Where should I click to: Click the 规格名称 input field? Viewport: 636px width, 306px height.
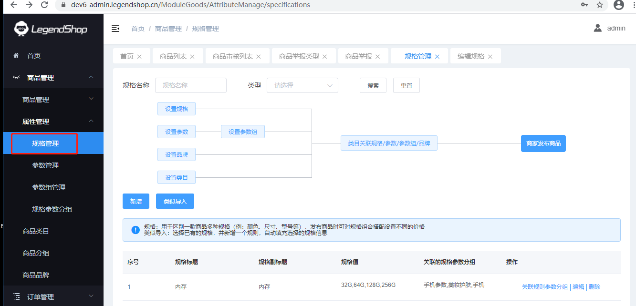pos(190,85)
